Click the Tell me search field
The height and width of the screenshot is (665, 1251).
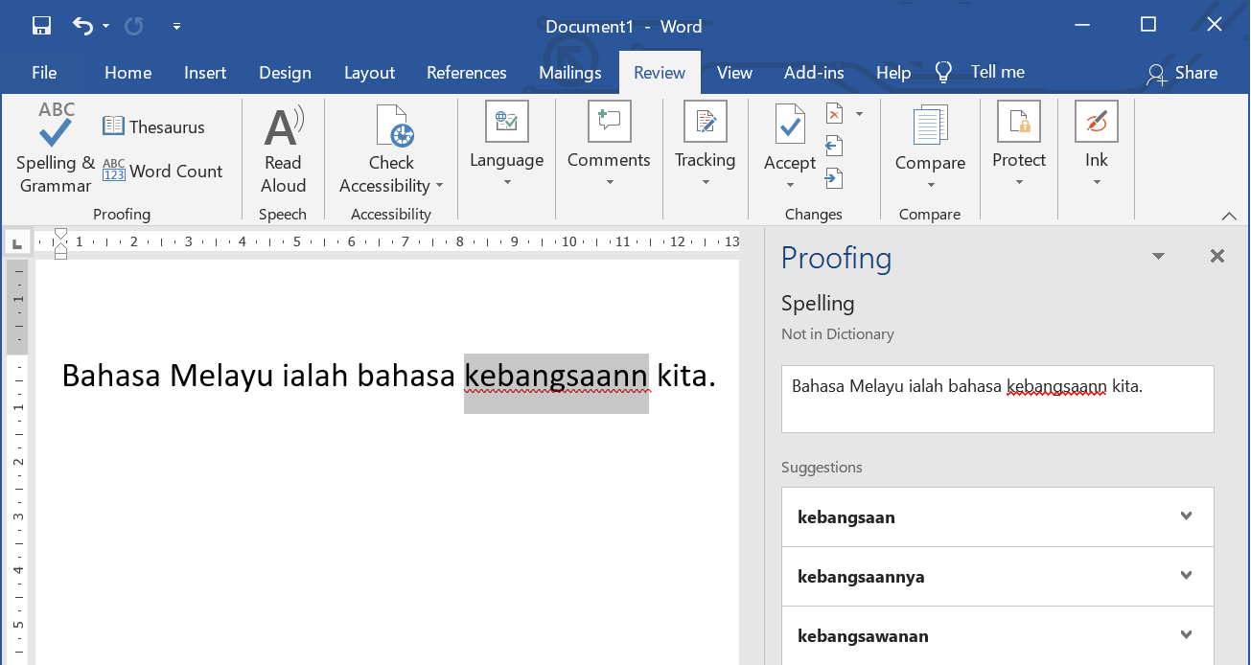tap(997, 72)
